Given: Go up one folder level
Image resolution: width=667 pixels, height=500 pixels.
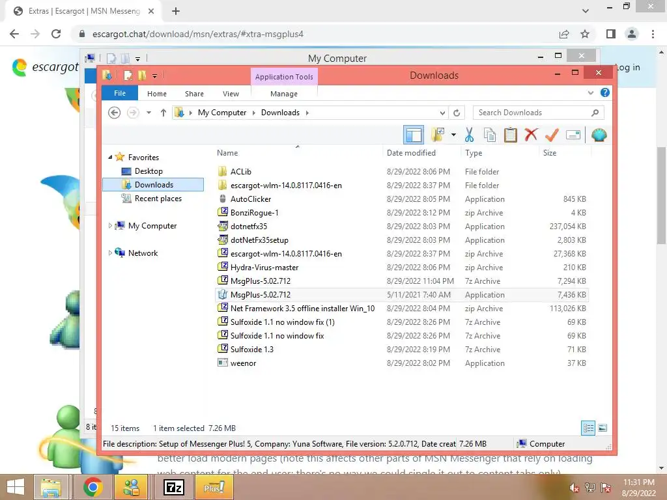Looking at the screenshot, I should click(163, 113).
